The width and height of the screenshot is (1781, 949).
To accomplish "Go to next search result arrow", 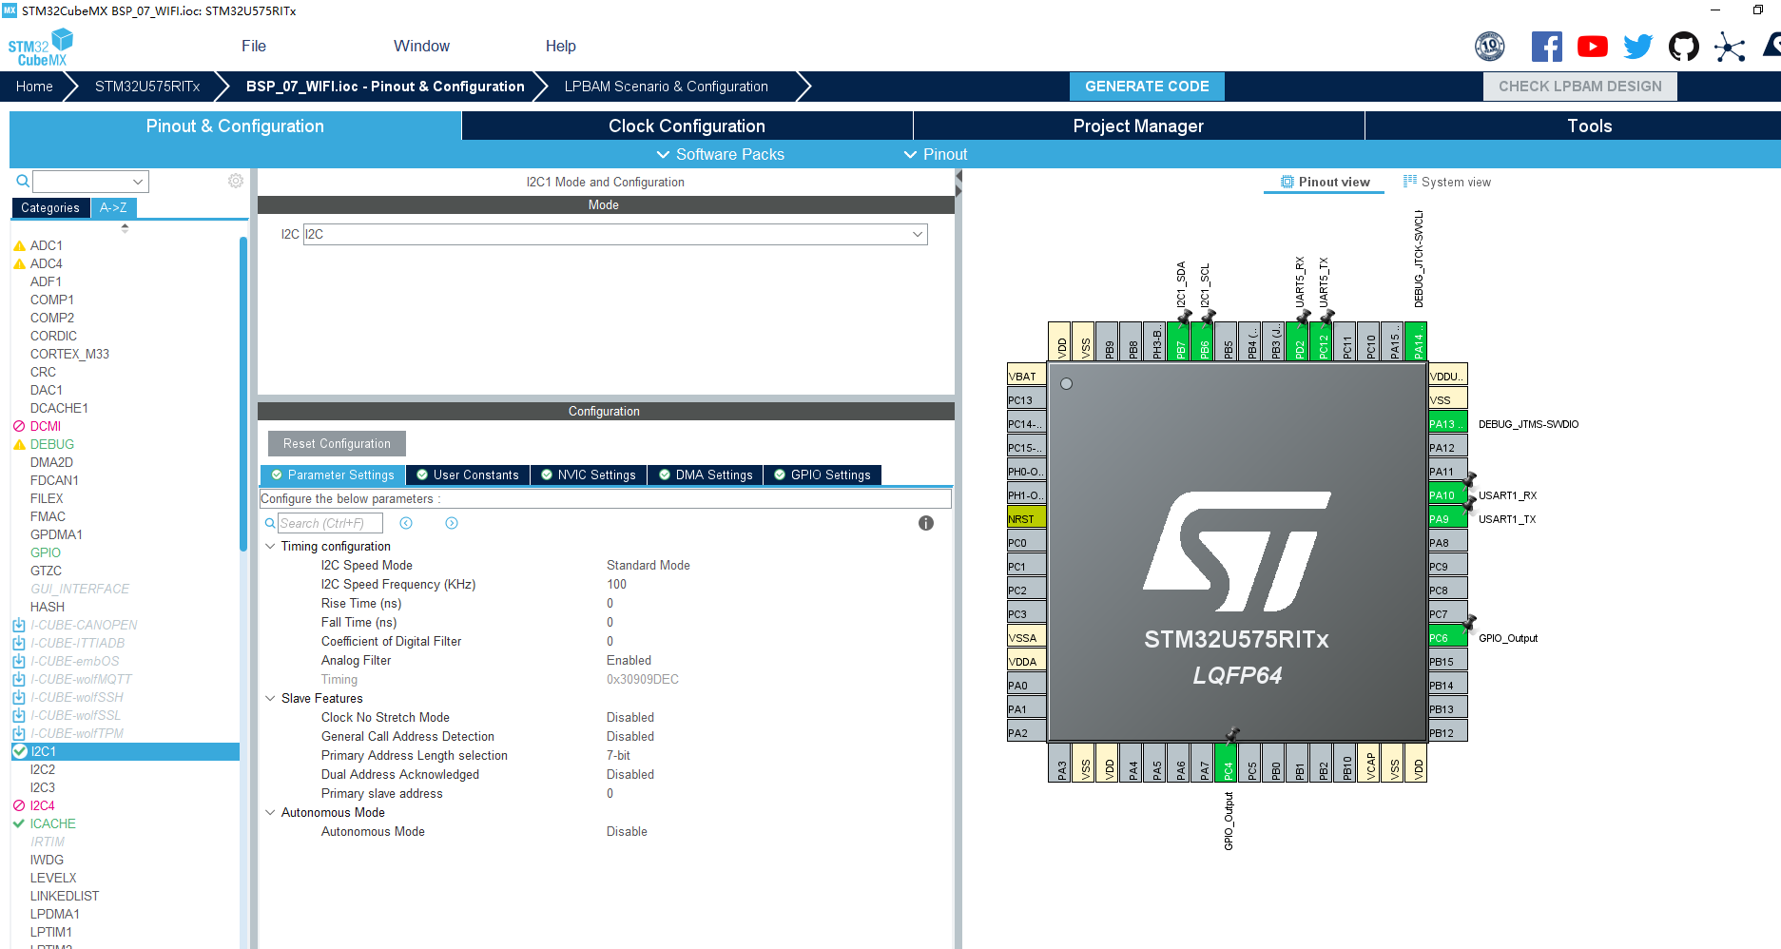I will tap(452, 523).
